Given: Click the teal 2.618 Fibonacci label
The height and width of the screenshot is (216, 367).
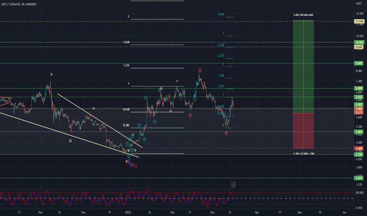Looking at the screenshot, I should (221, 45).
